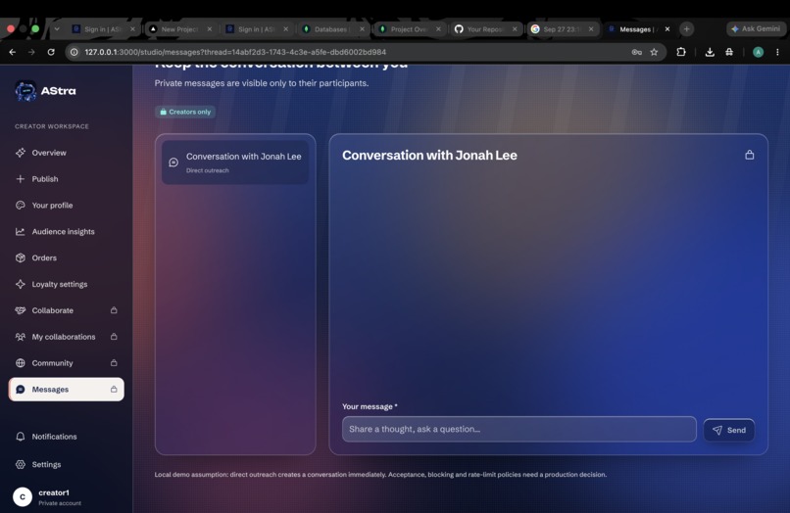Close the Messages browser tab

pyautogui.click(x=667, y=29)
